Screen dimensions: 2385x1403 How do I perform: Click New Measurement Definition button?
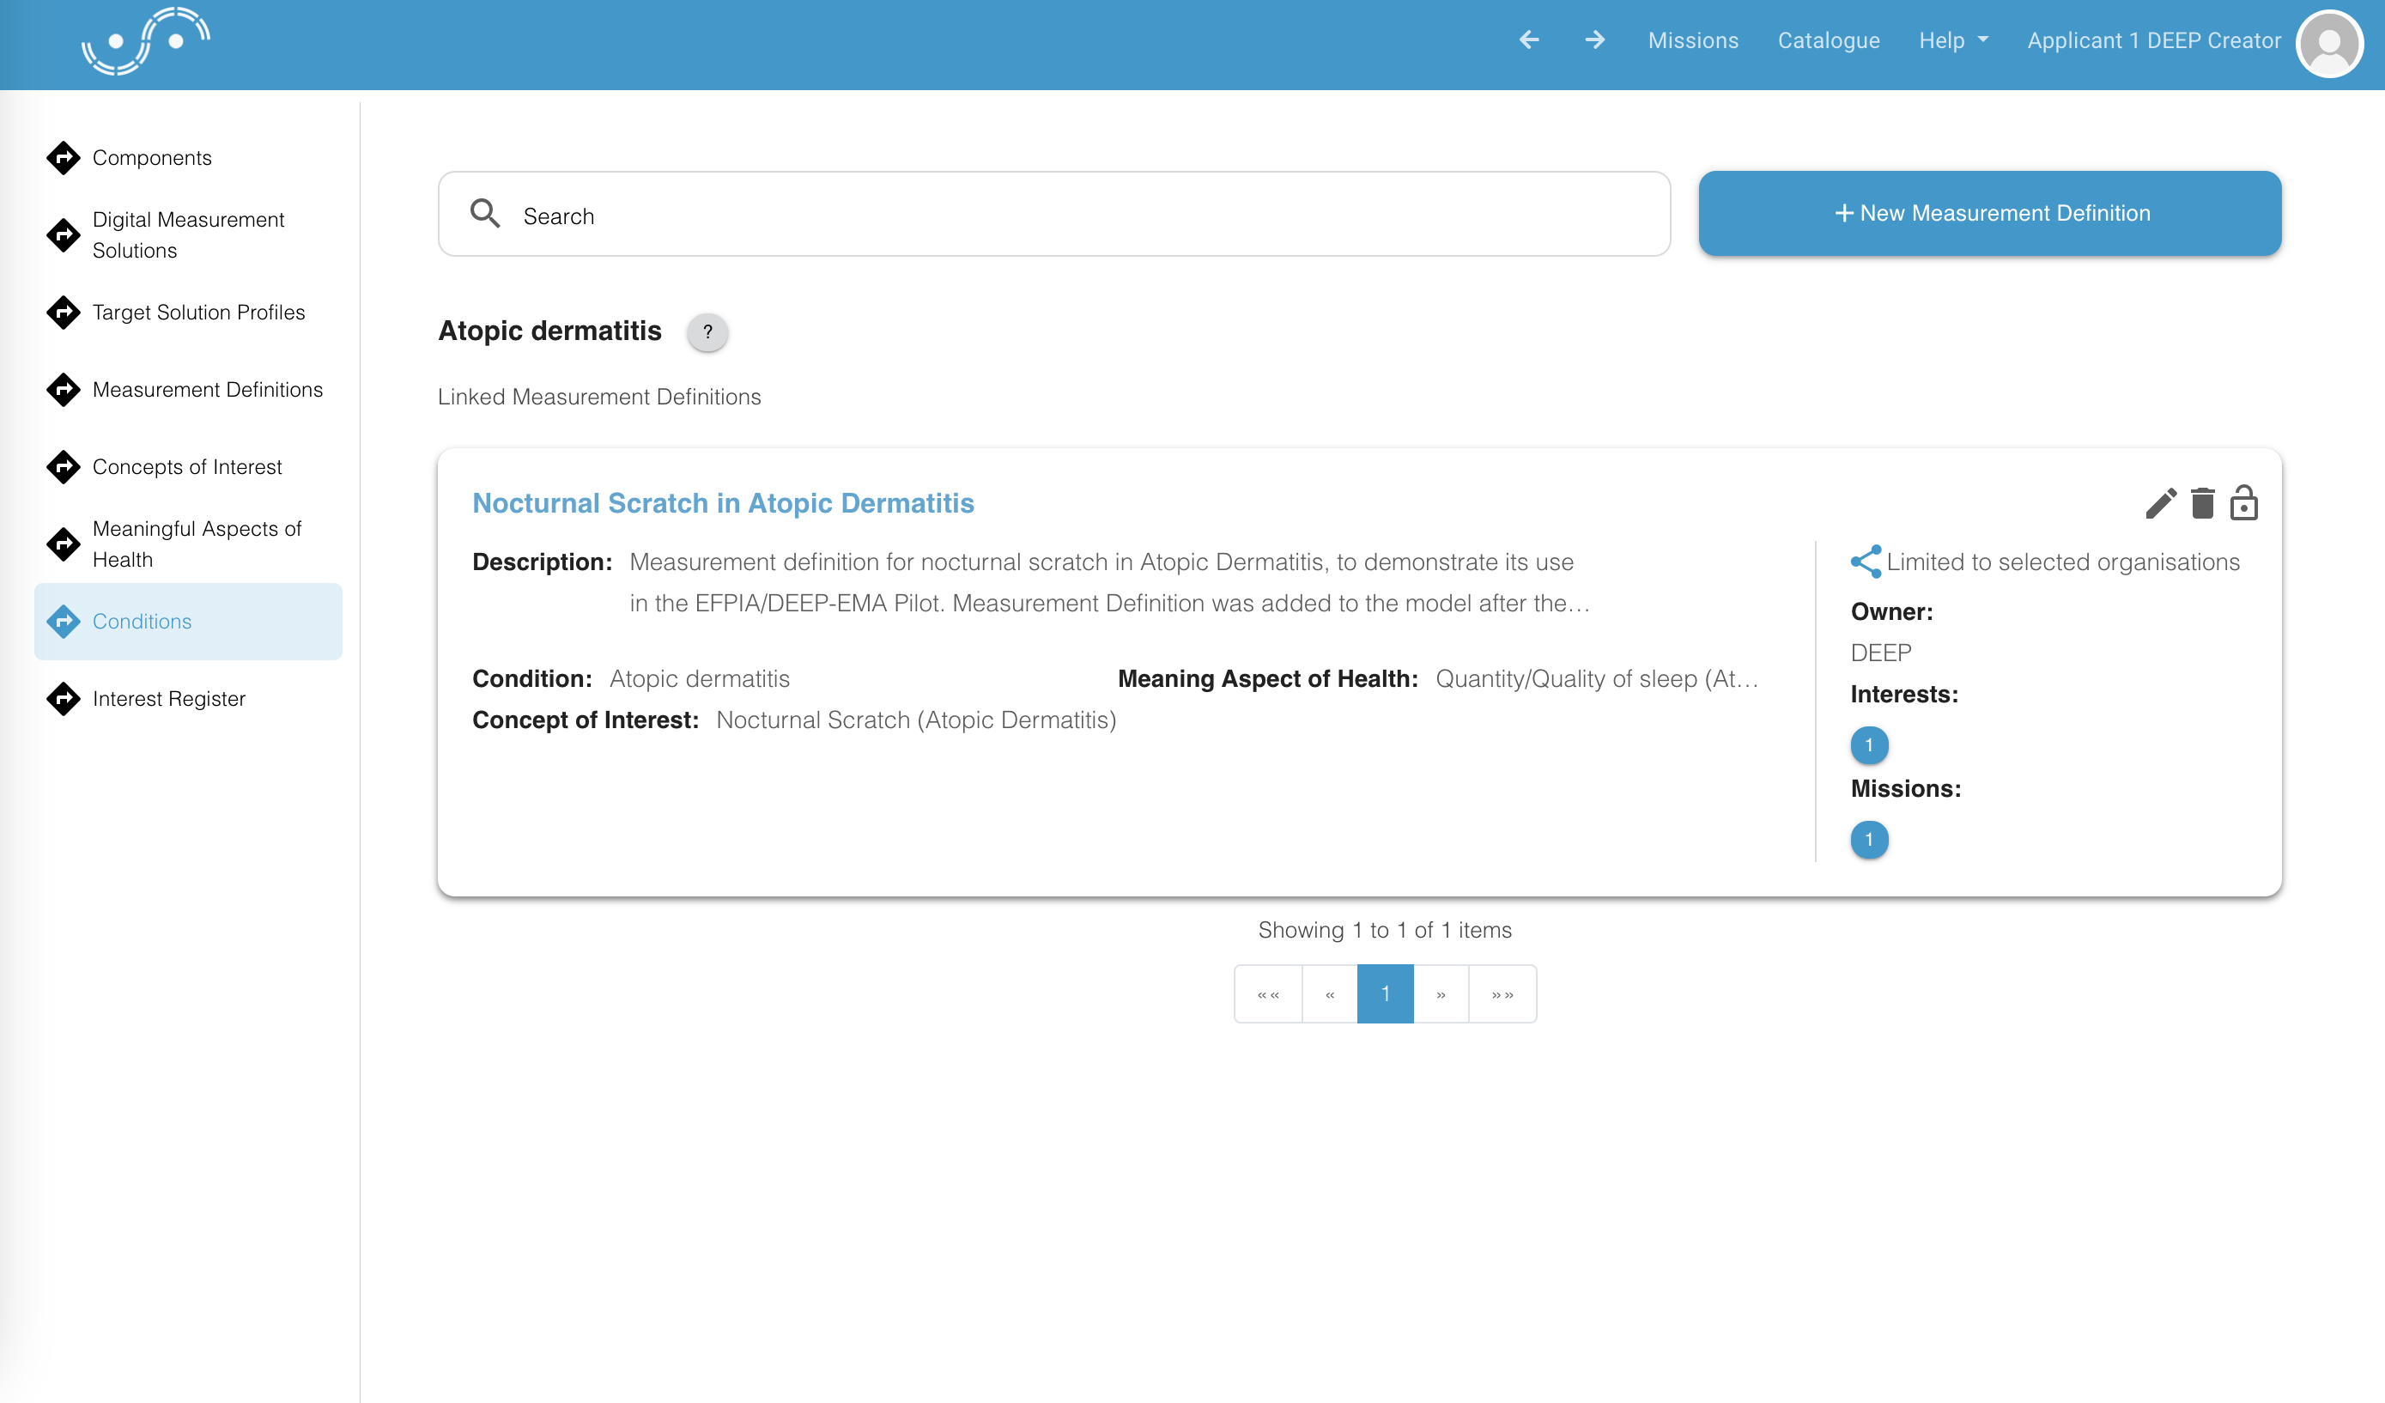point(1989,213)
